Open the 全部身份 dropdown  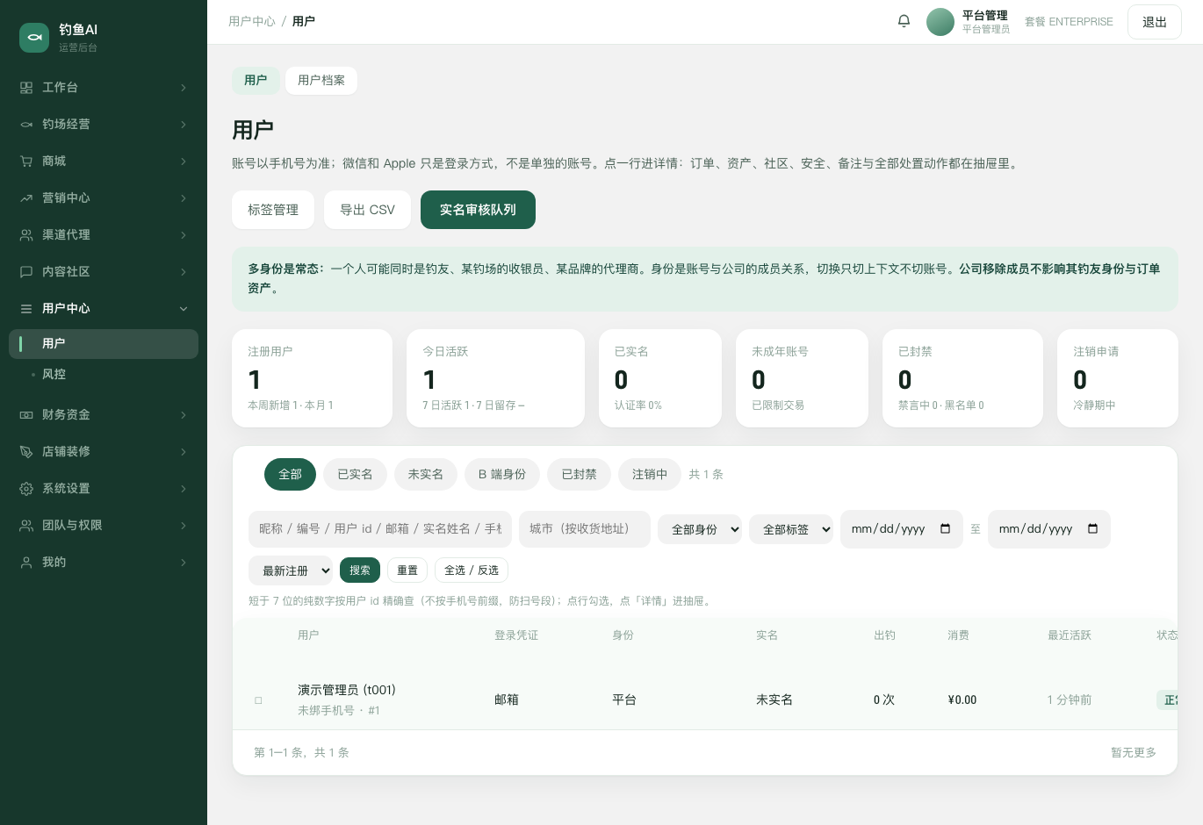(700, 529)
